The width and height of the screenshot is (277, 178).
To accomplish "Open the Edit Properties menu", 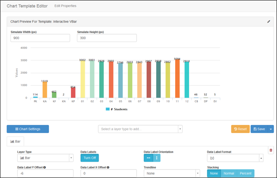I will pos(65,6).
